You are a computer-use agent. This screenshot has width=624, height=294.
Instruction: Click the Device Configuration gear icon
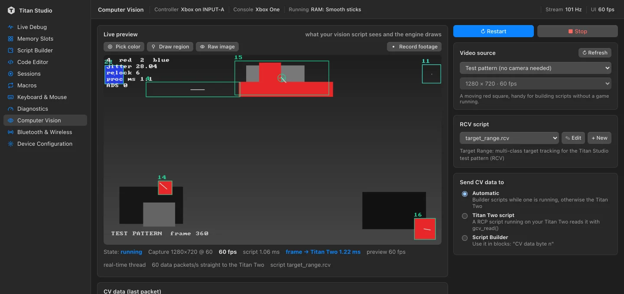coord(11,144)
